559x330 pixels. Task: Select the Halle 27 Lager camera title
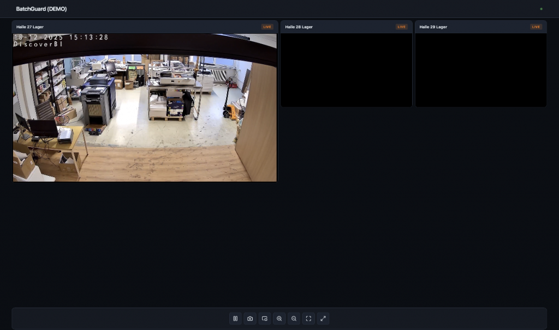[x=30, y=27]
